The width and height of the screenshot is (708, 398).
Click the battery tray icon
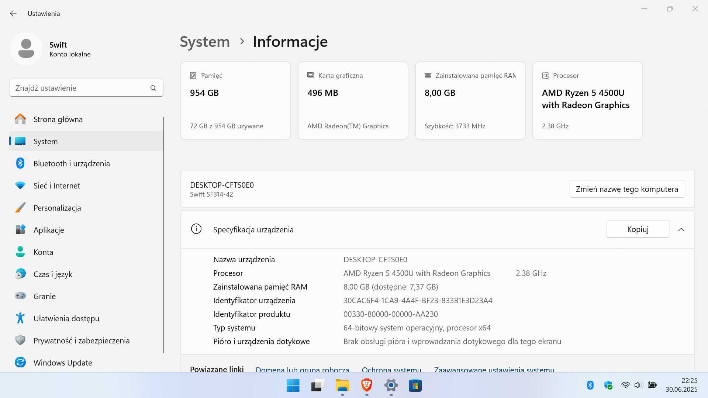pos(652,385)
